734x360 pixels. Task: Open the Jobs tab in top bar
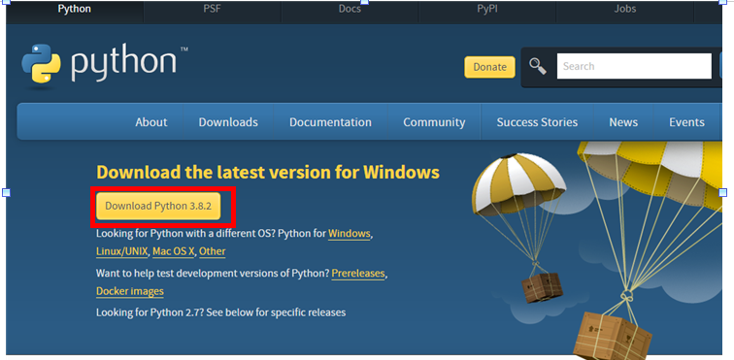click(x=625, y=9)
